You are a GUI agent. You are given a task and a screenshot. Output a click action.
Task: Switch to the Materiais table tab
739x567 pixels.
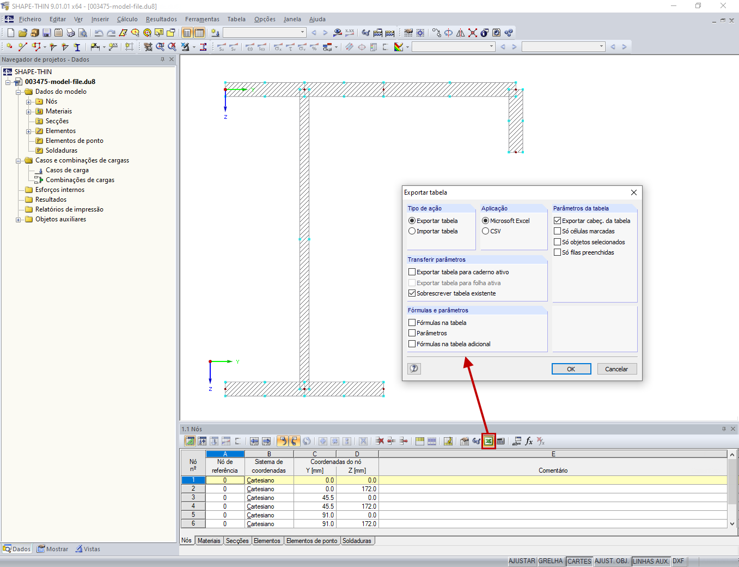[209, 541]
